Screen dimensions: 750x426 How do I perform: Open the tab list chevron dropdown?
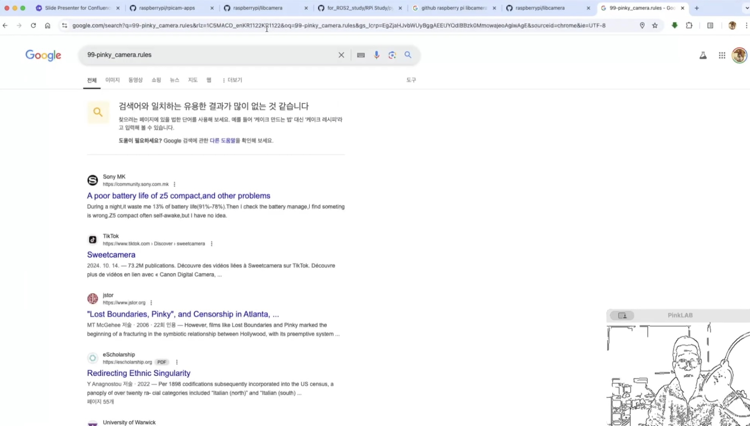point(746,8)
